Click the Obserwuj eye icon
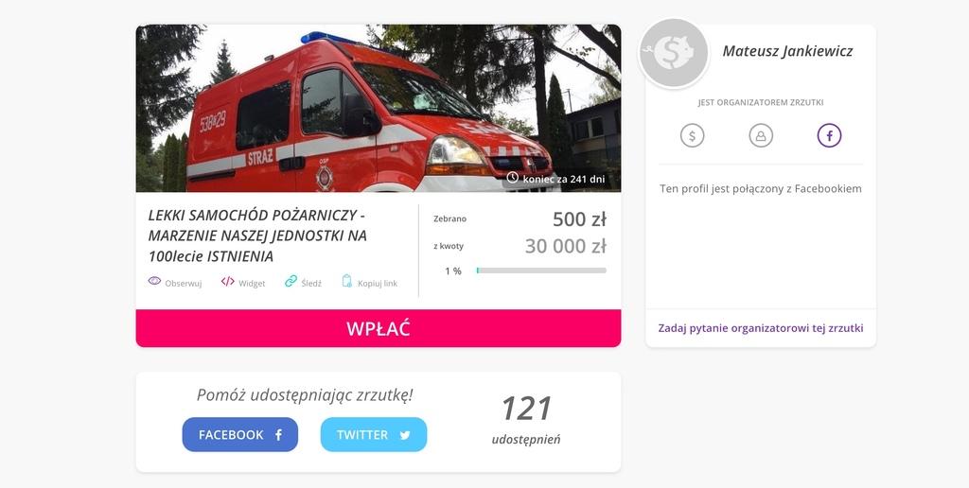Screen dimensions: 969x488 point(154,281)
